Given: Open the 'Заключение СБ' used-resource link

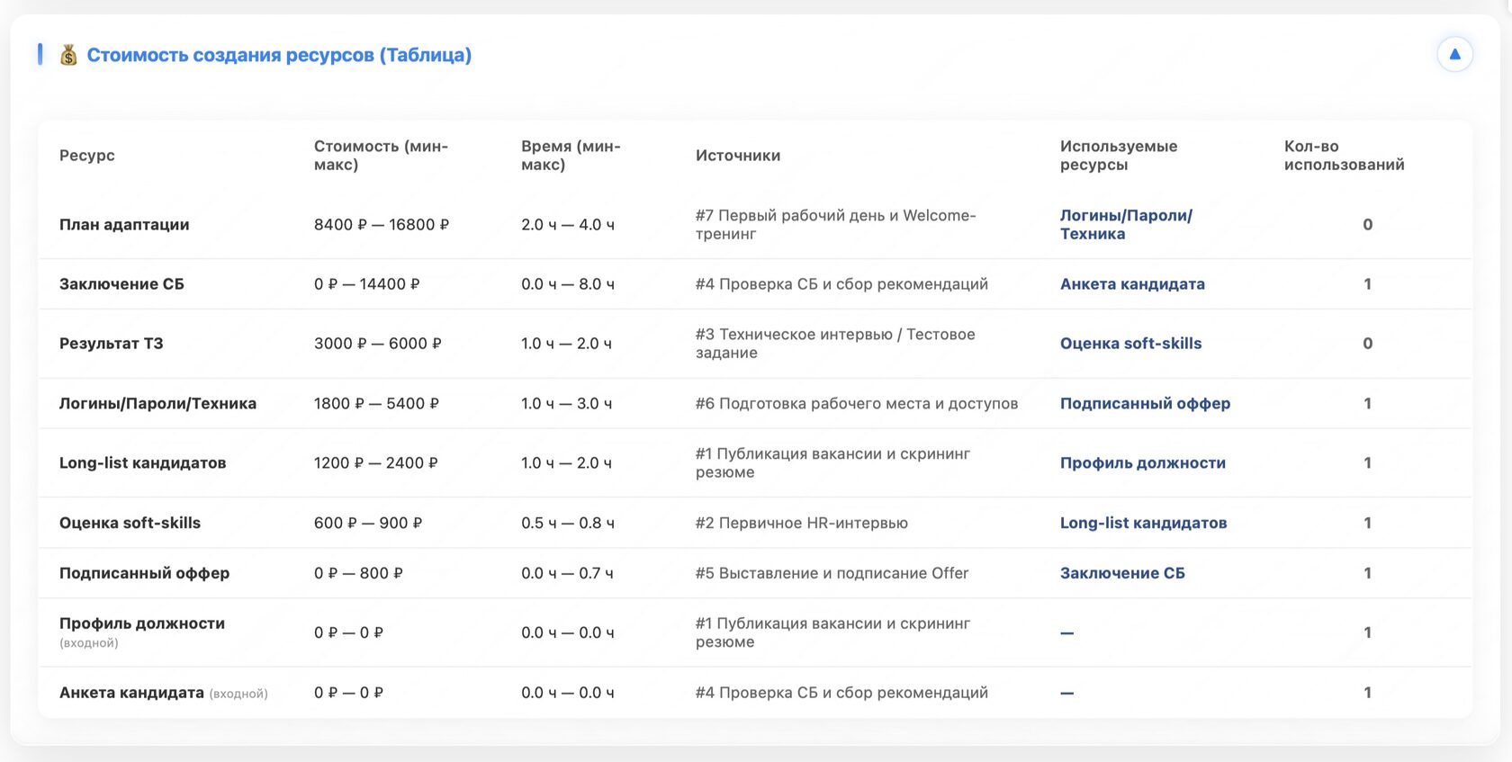Looking at the screenshot, I should [x=1122, y=573].
